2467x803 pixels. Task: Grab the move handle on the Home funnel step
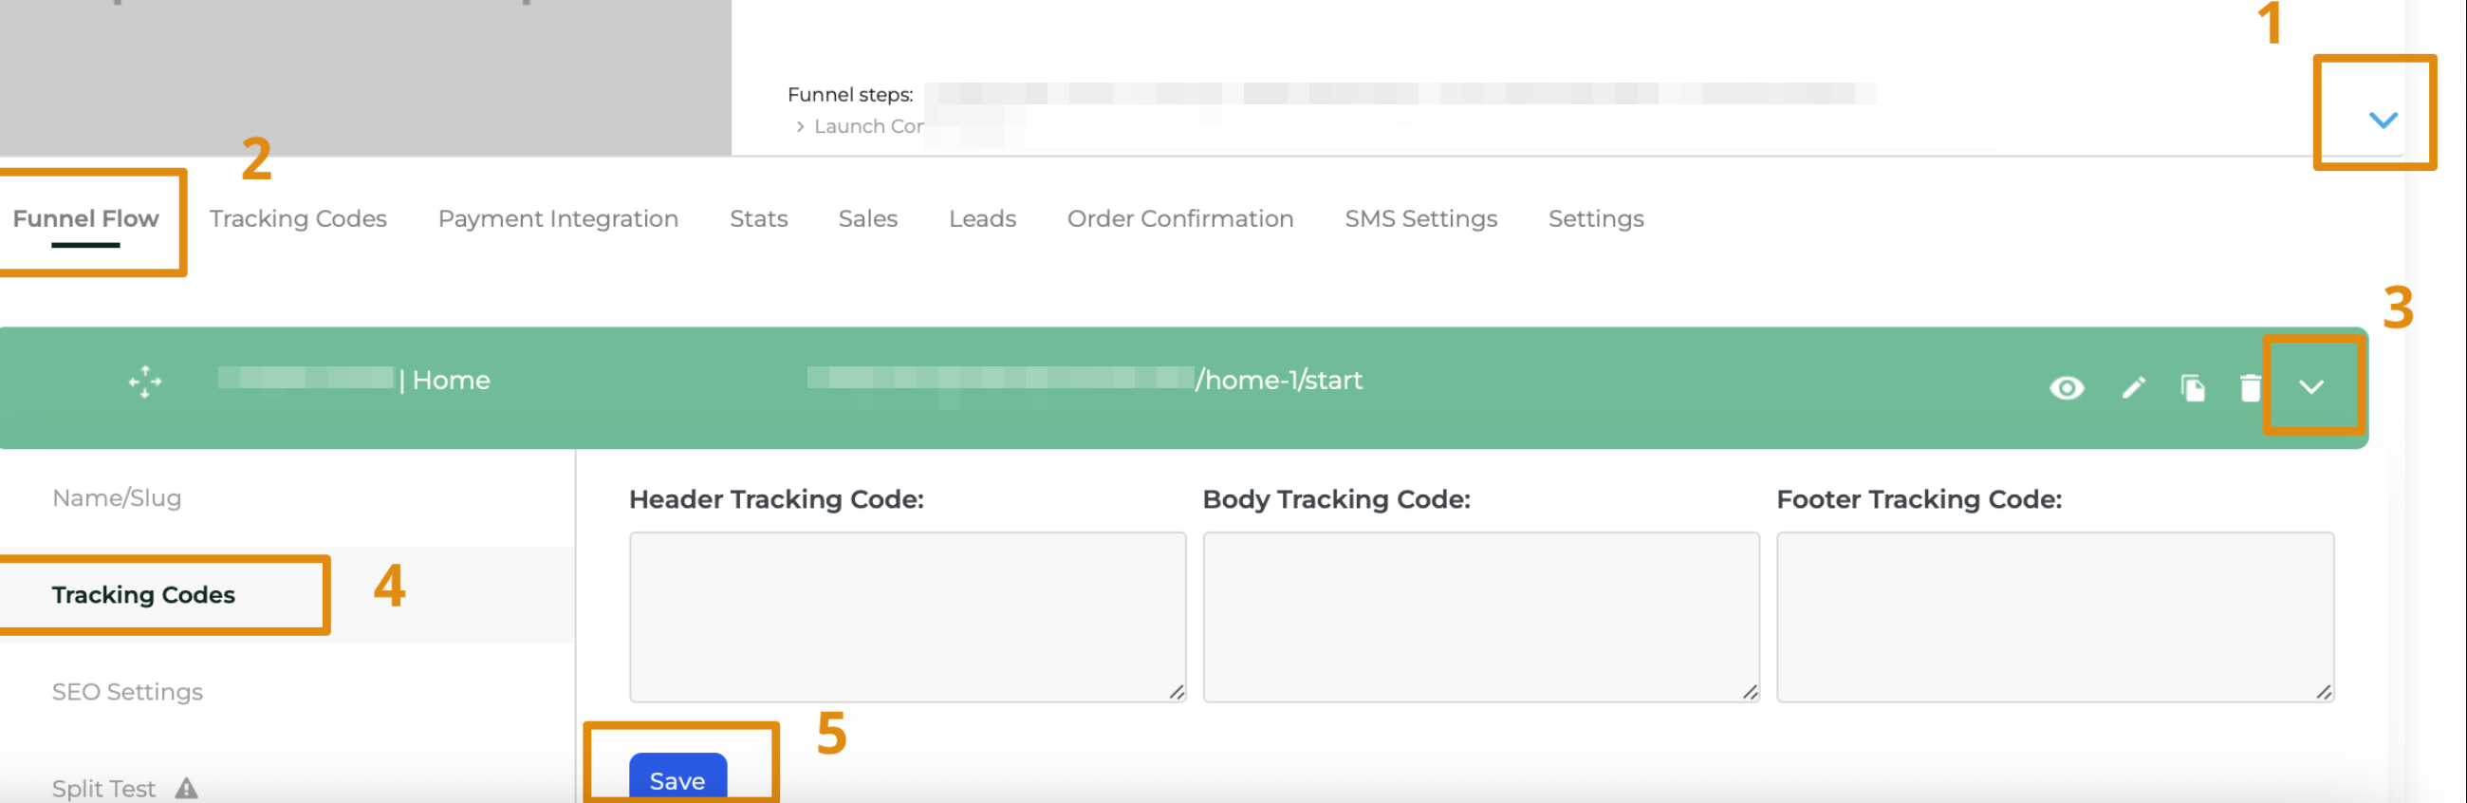[x=144, y=382]
